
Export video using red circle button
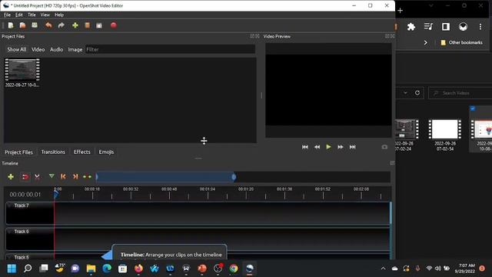[114, 25]
